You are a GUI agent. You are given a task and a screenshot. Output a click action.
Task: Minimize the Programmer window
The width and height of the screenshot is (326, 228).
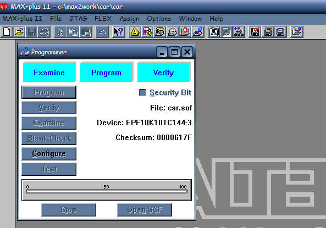pos(162,52)
